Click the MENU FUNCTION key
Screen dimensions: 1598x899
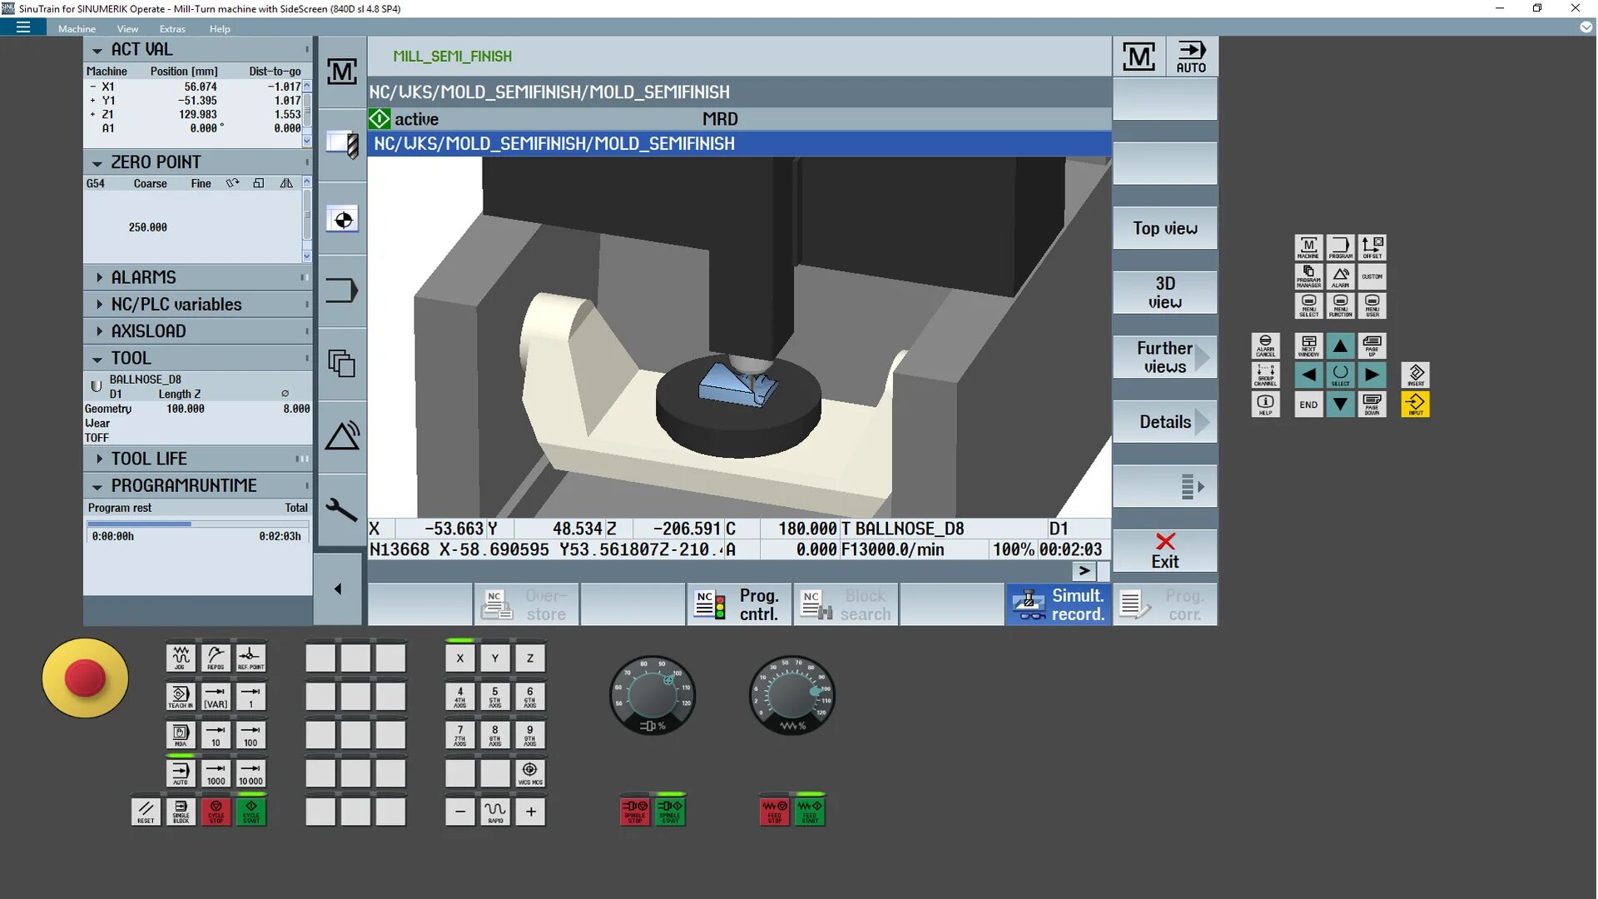tap(1340, 305)
